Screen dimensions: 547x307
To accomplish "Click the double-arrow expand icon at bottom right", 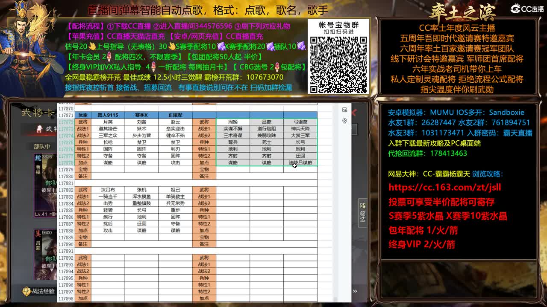I will 355,291.
